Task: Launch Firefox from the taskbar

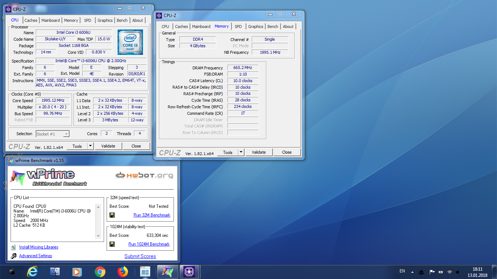Action: [x=123, y=272]
